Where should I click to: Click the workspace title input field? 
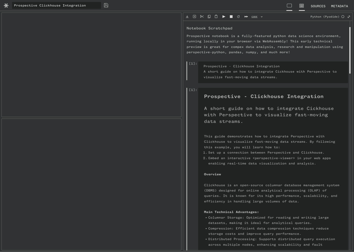pyautogui.click(x=56, y=5)
